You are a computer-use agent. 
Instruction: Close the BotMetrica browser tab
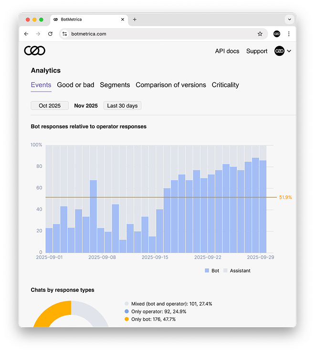(x=123, y=20)
